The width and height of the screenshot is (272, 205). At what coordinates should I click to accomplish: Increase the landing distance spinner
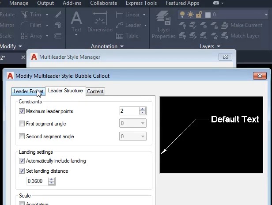(x=52, y=179)
